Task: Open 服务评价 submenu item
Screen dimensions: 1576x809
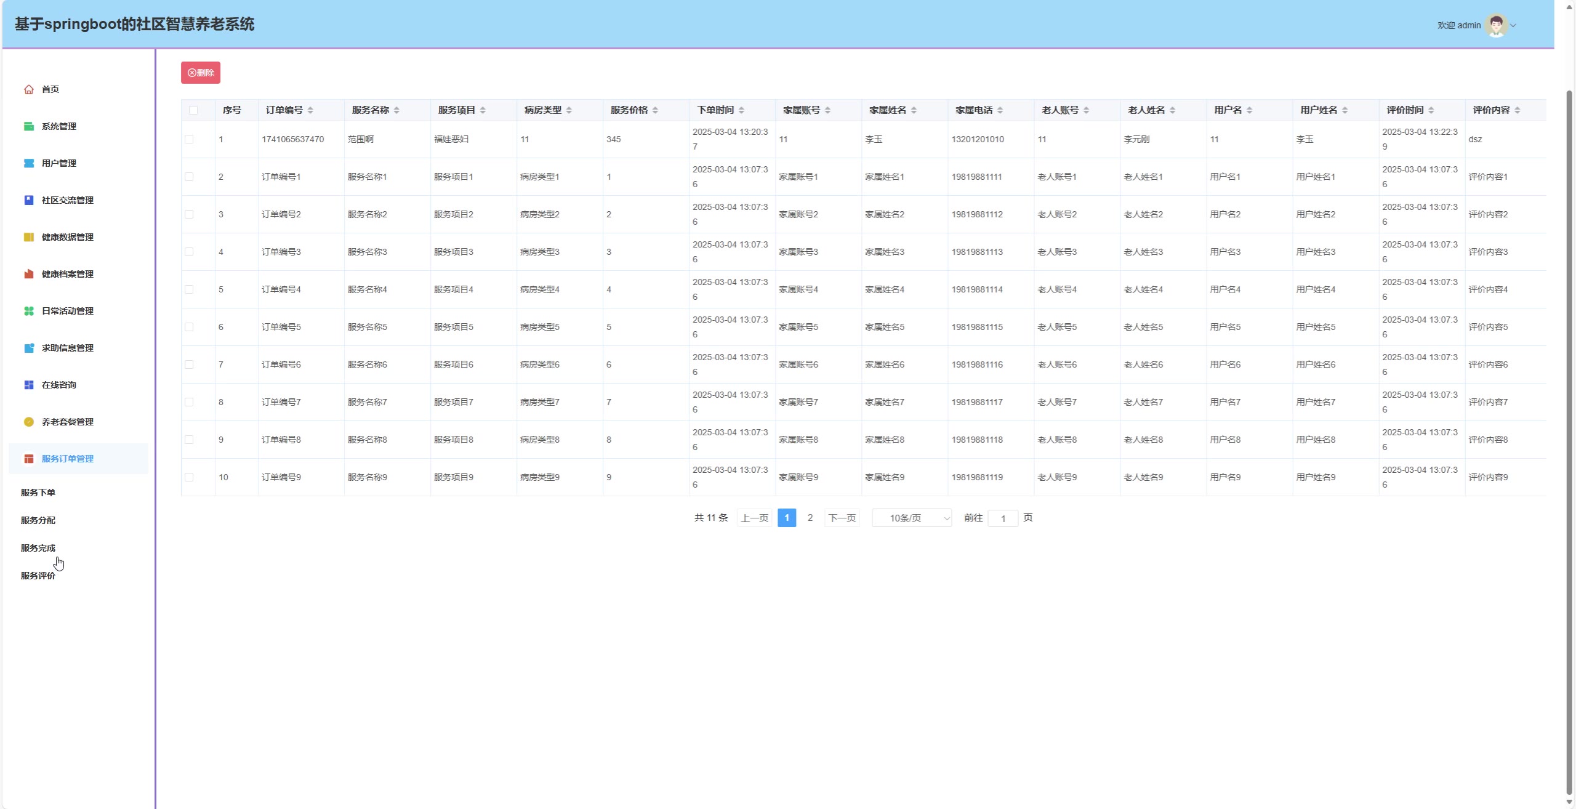Action: tap(38, 576)
